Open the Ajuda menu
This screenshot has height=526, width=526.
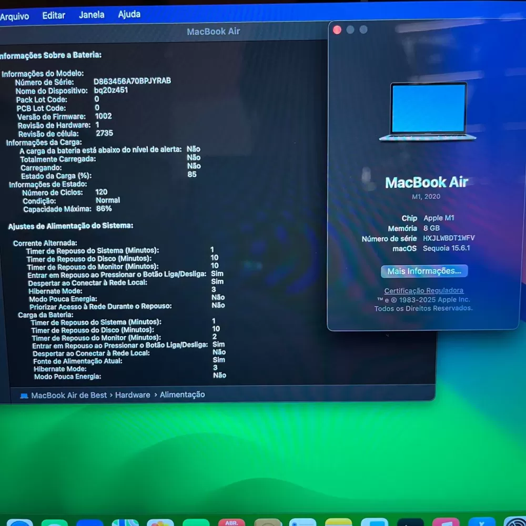coord(129,14)
